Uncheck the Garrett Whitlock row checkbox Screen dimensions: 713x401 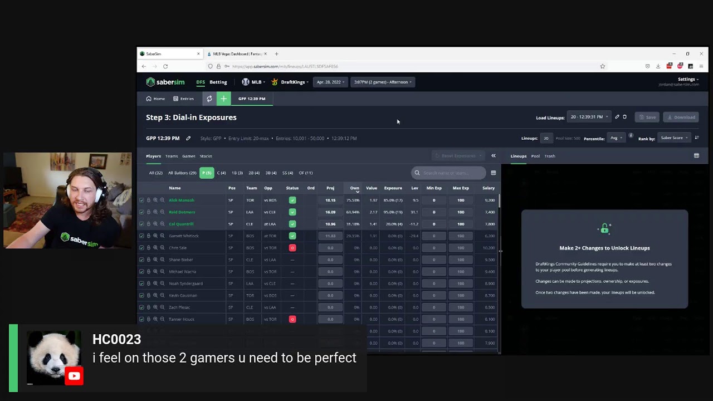tap(141, 236)
